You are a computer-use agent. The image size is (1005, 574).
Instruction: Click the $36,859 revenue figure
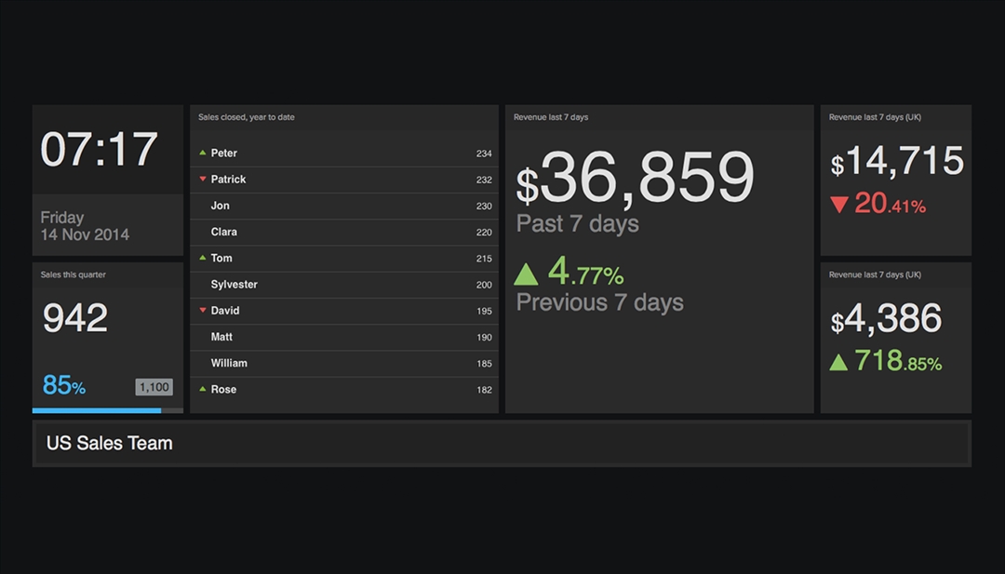636,178
